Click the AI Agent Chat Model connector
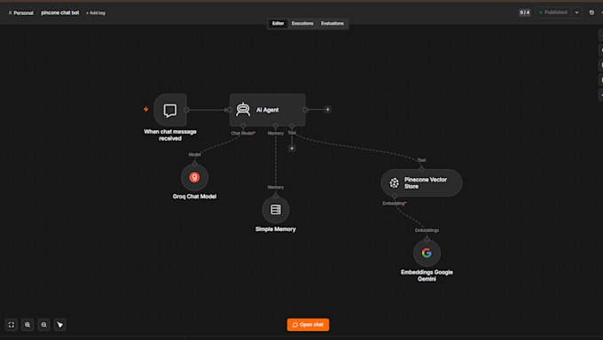The image size is (603, 340). click(x=243, y=126)
